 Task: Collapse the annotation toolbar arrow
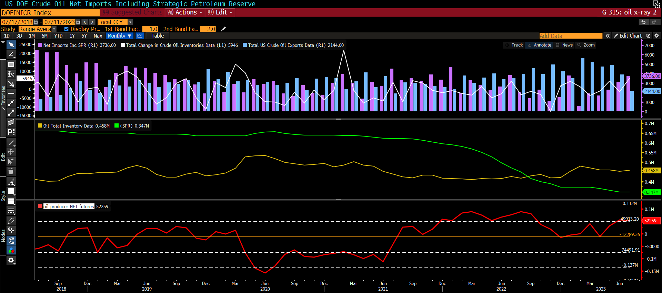pos(3,42)
